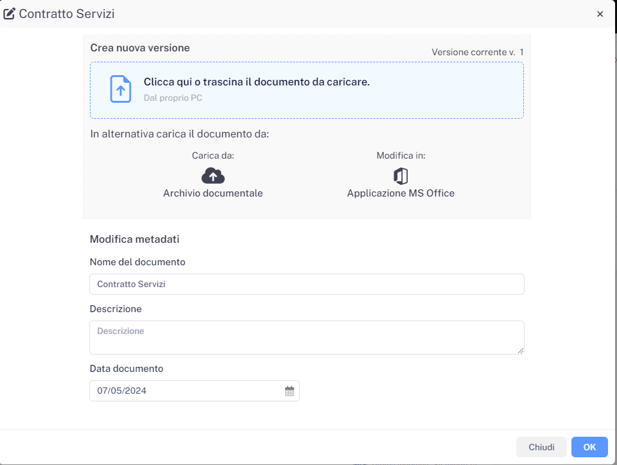Grab the Descrizione textarea resize handle
The image size is (617, 465).
click(x=521, y=350)
